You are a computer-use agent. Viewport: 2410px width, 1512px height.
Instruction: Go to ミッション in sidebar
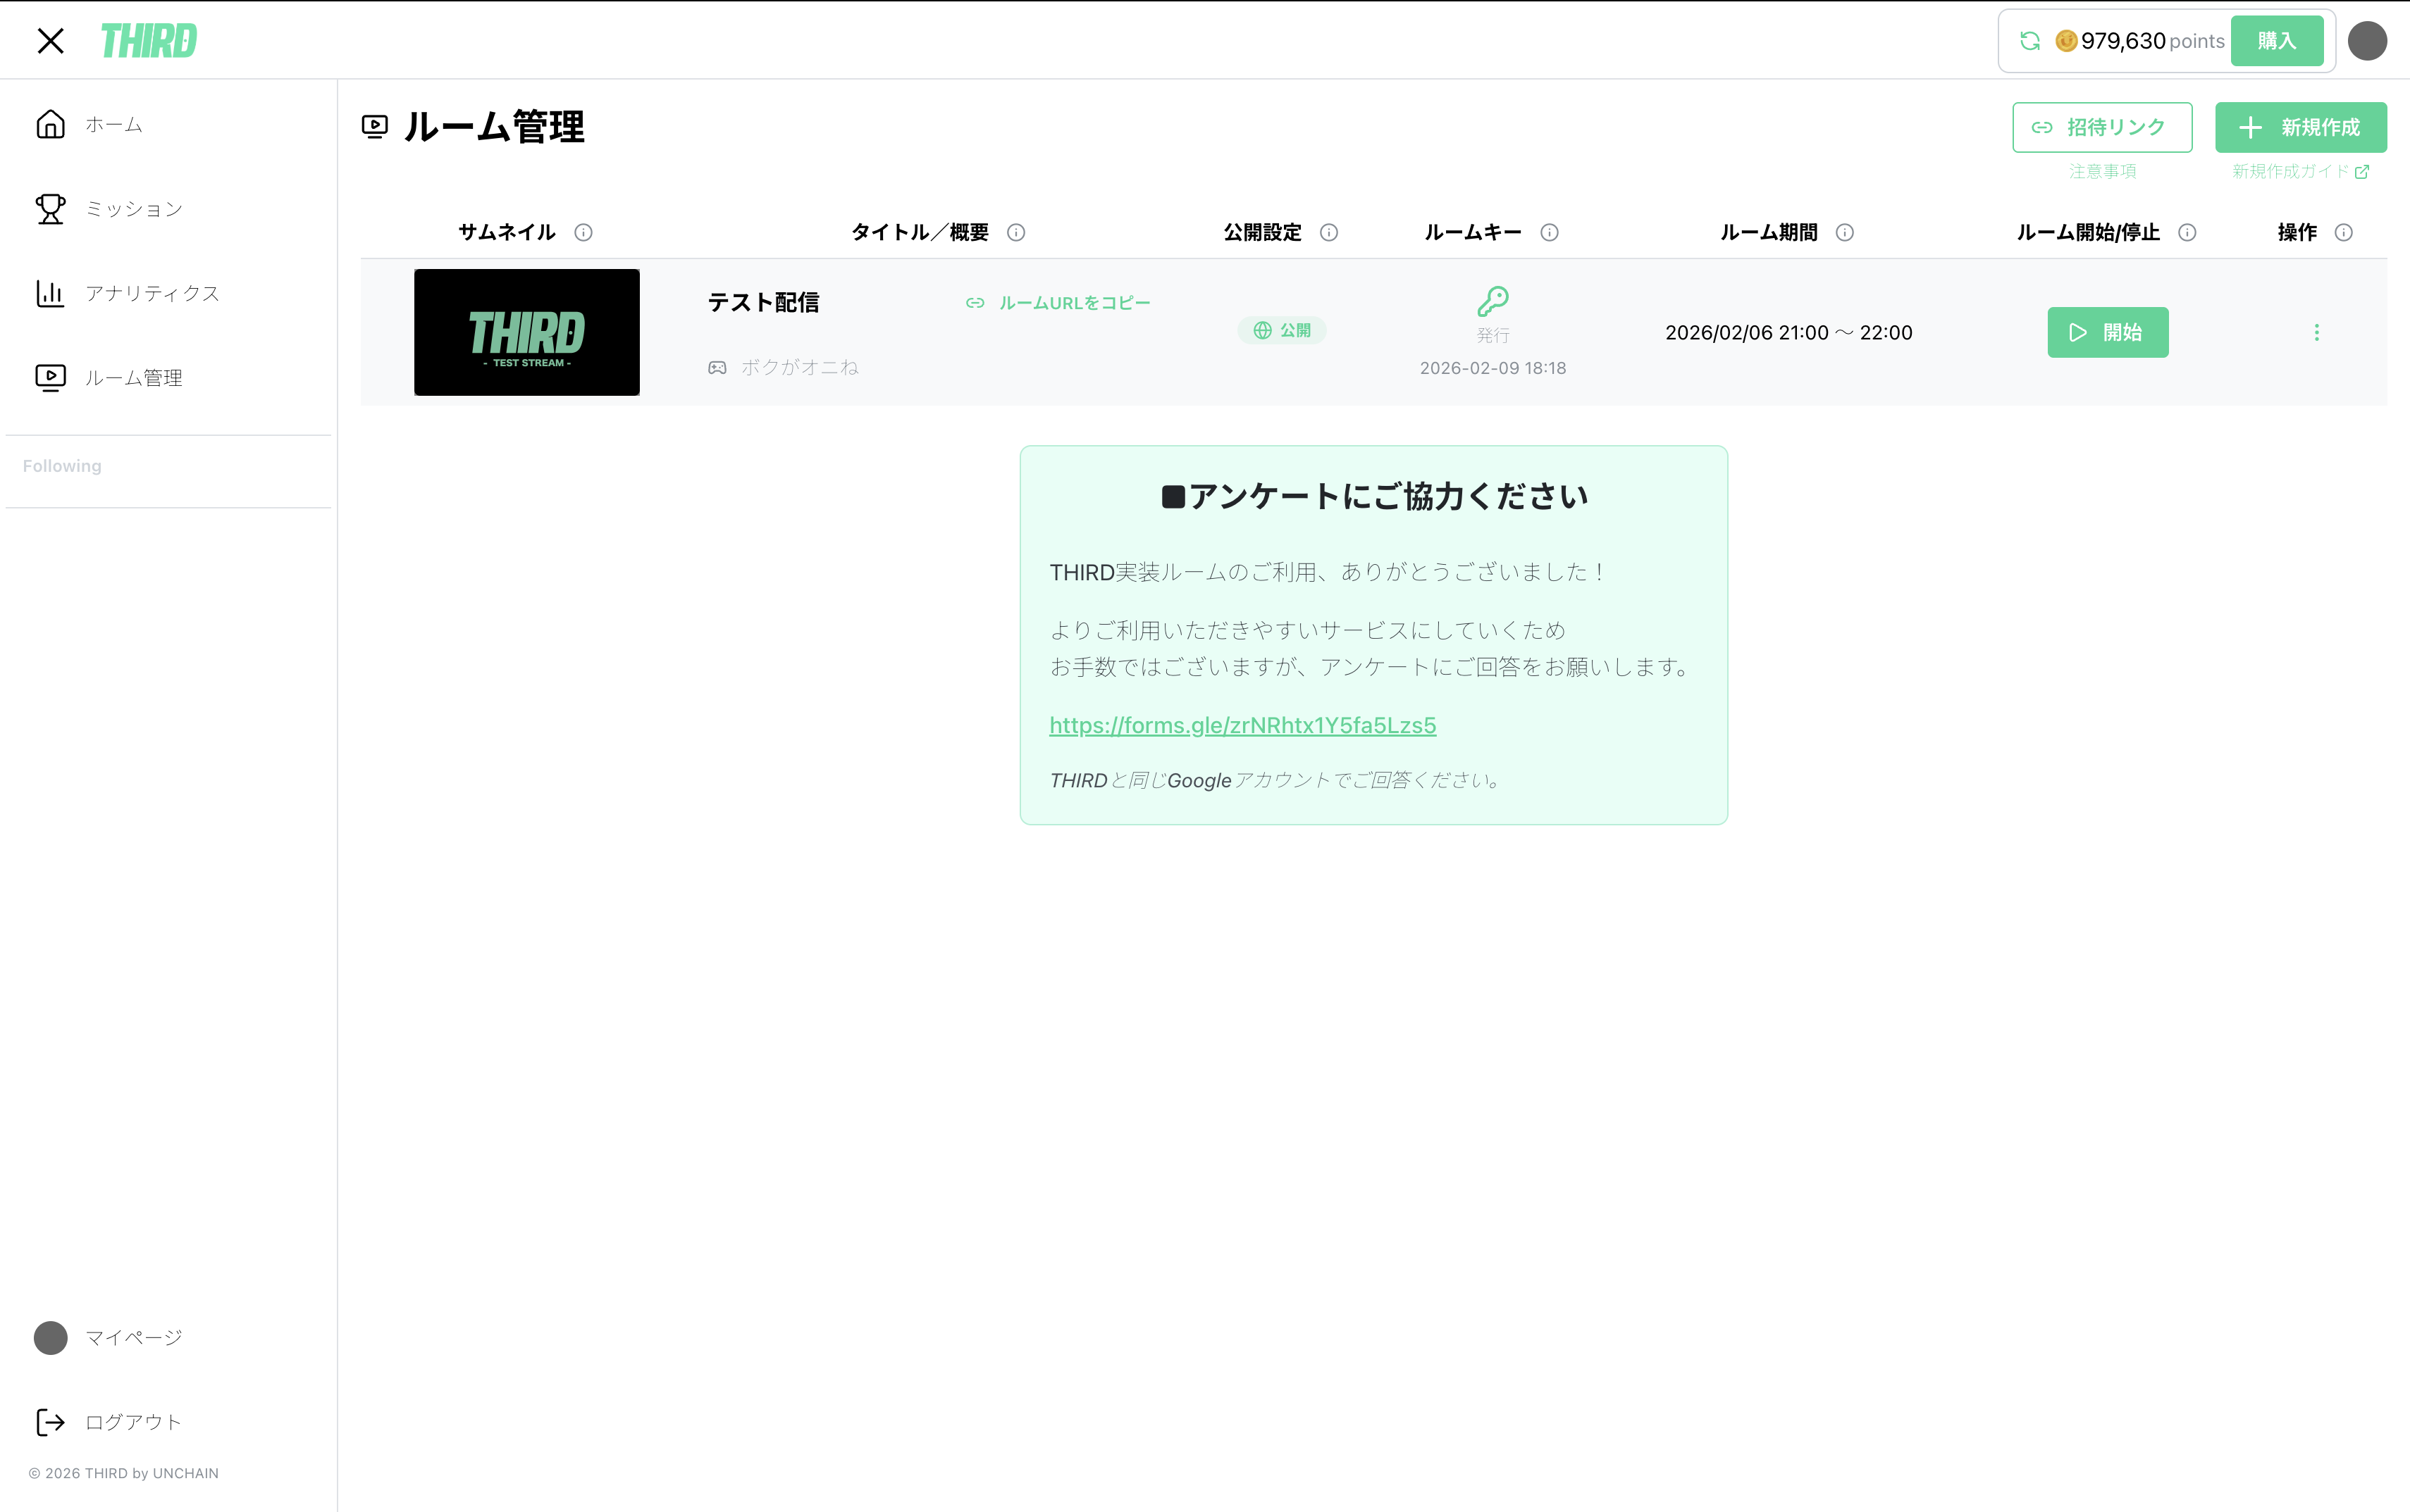coord(133,209)
